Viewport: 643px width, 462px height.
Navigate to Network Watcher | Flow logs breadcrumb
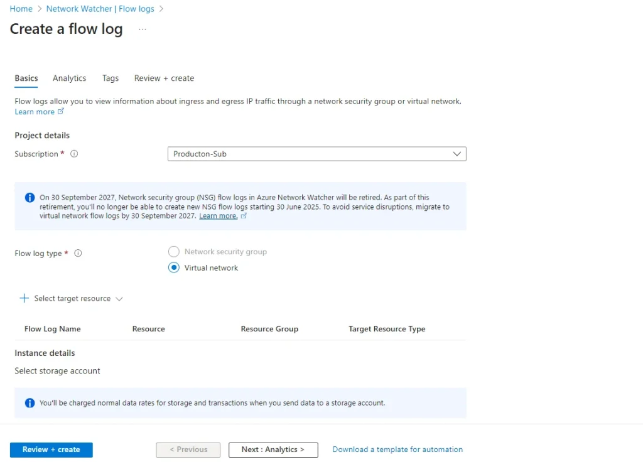pyautogui.click(x=100, y=9)
